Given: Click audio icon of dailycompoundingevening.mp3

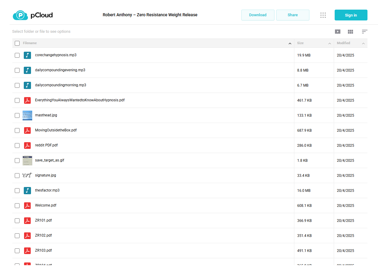Looking at the screenshot, I should [x=27, y=70].
